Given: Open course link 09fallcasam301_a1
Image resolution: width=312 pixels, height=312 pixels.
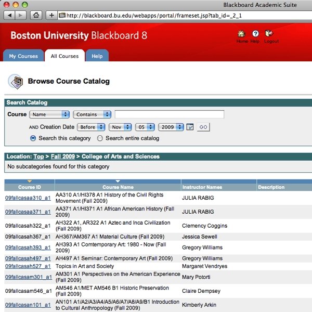Looking at the screenshot, I should pos(29,277).
